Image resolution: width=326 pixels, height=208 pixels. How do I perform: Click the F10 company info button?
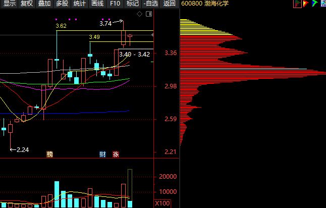[115, 4]
